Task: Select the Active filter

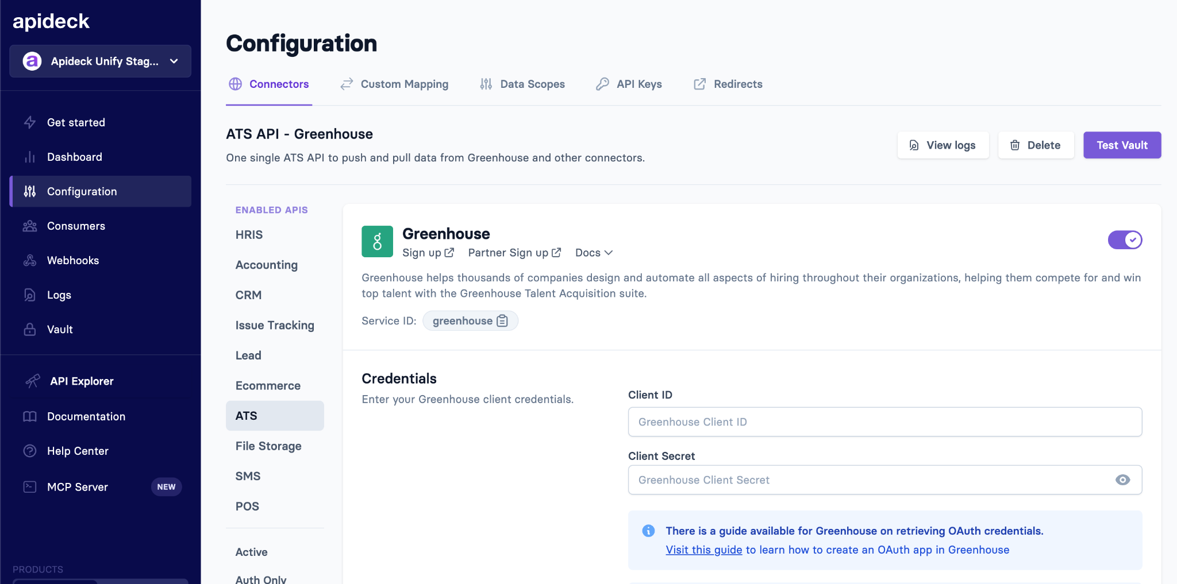Action: pos(251,552)
